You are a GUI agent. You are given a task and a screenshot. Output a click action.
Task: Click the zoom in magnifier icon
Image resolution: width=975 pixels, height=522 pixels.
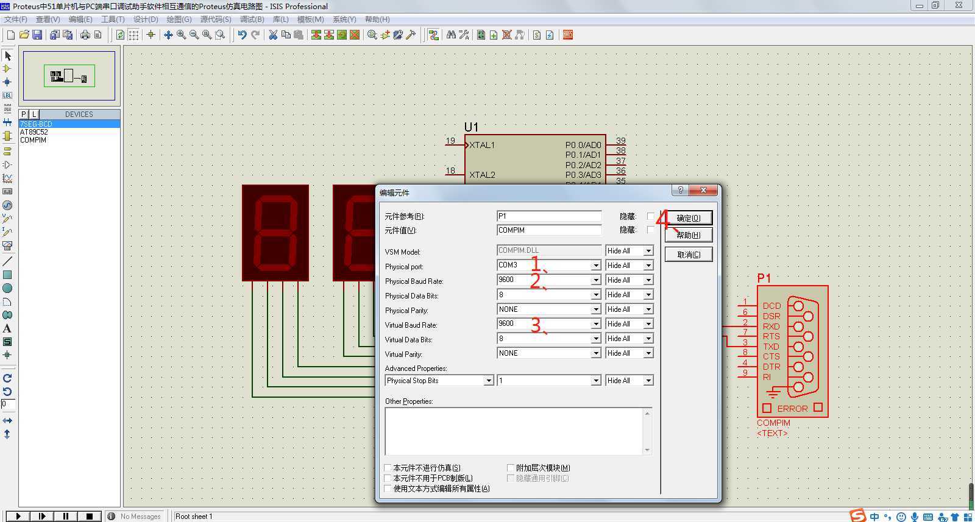[x=181, y=35]
